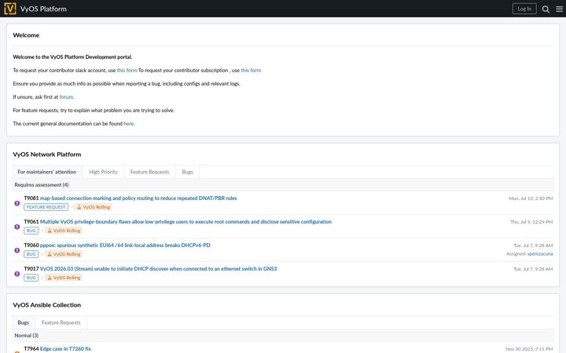
Task: Click the VyOS Network Platform heading
Action: pyautogui.click(x=47, y=155)
